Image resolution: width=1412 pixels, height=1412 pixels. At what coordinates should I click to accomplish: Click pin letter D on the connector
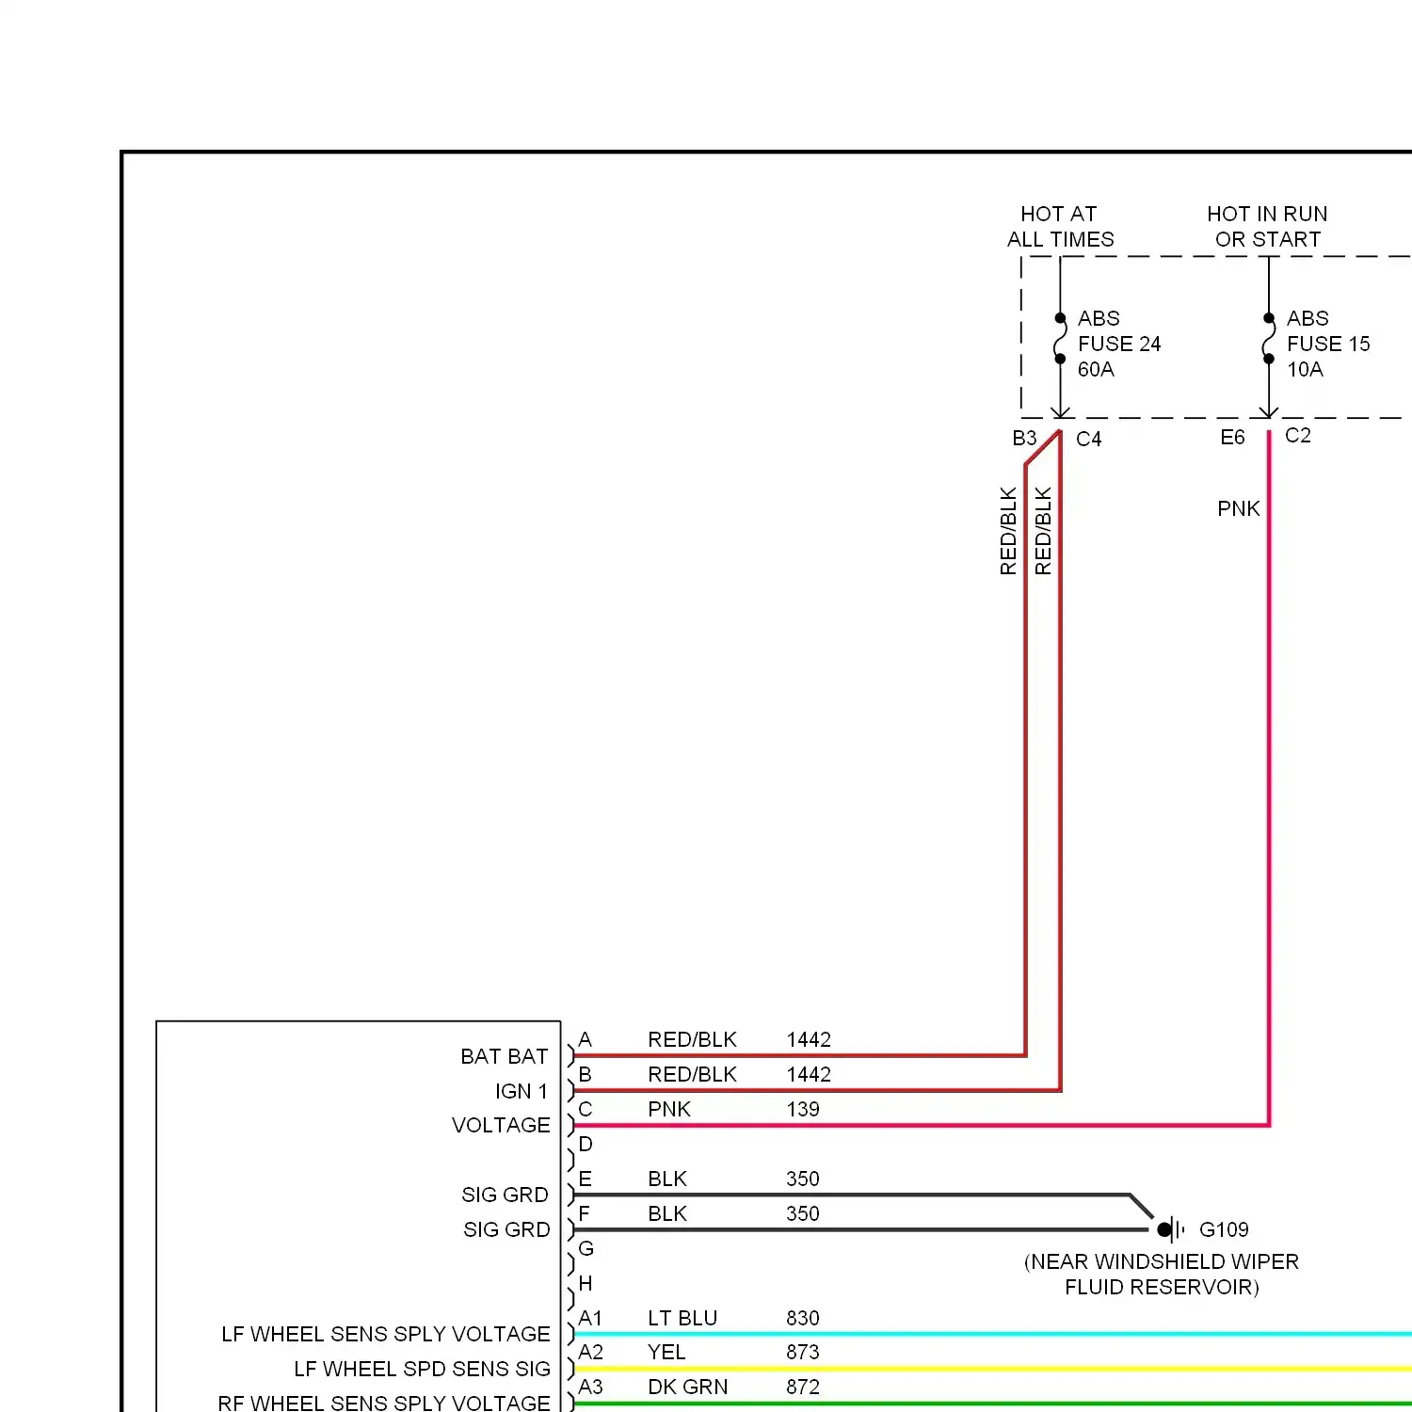[x=585, y=1145]
